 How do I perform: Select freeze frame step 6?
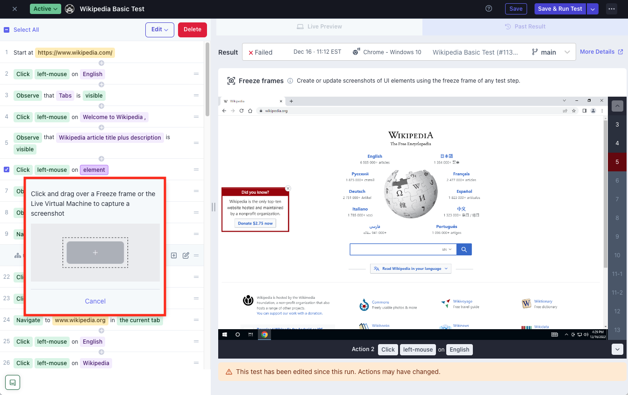(x=617, y=181)
